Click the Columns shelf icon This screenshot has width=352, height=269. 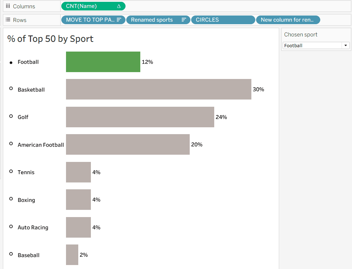click(8, 6)
